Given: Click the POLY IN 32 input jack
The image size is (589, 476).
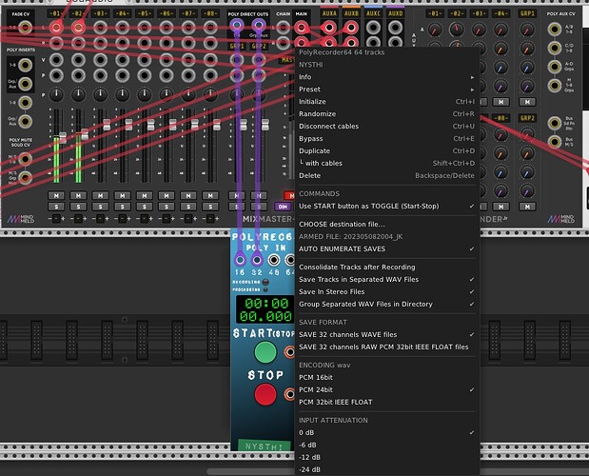Looking at the screenshot, I should [257, 260].
